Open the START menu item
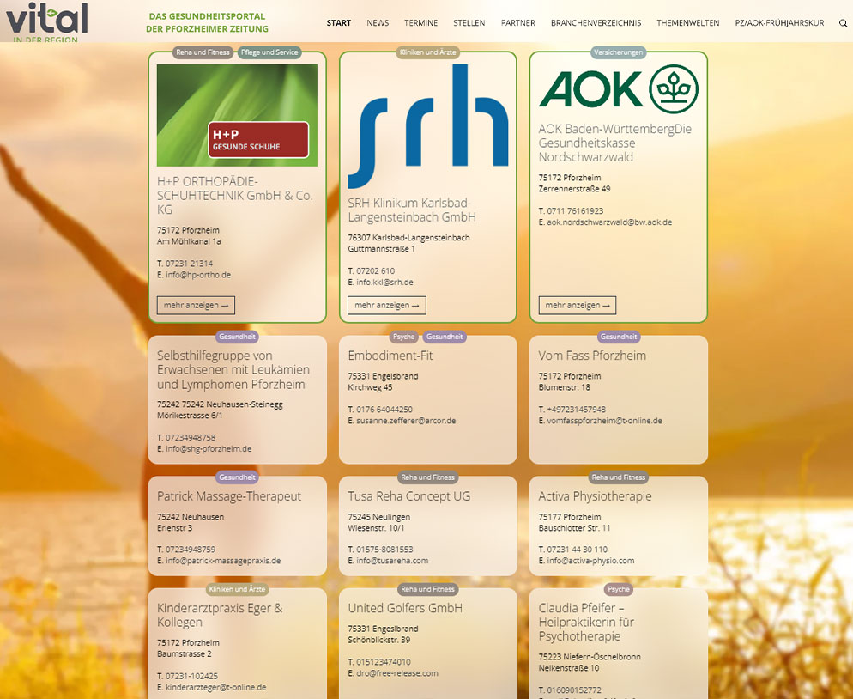853x699 pixels. click(338, 23)
